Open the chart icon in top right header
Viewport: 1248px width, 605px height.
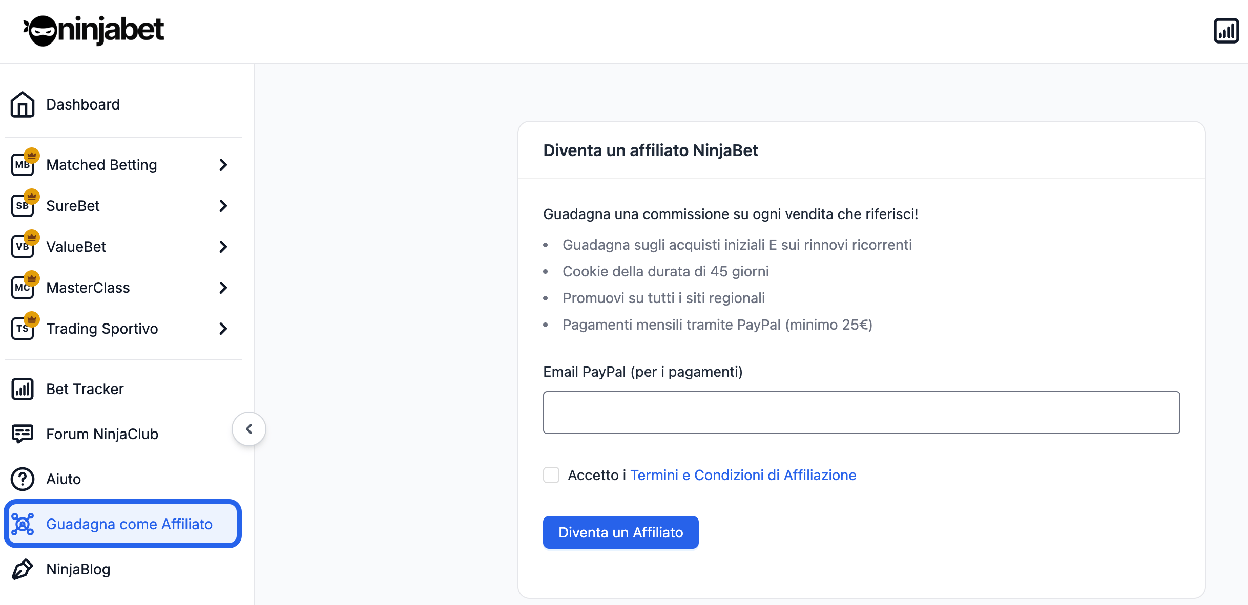click(x=1226, y=31)
